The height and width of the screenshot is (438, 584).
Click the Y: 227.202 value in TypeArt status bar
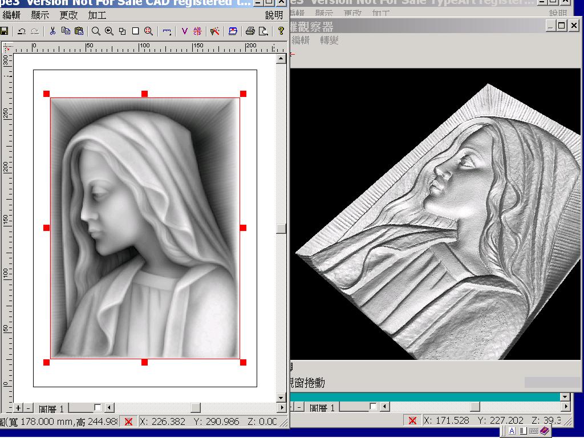pyautogui.click(x=501, y=421)
